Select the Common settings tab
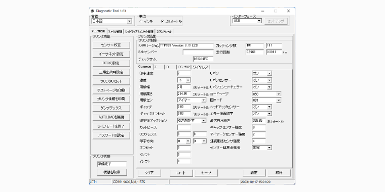This screenshot has height=192, width=385. pyautogui.click(x=144, y=67)
